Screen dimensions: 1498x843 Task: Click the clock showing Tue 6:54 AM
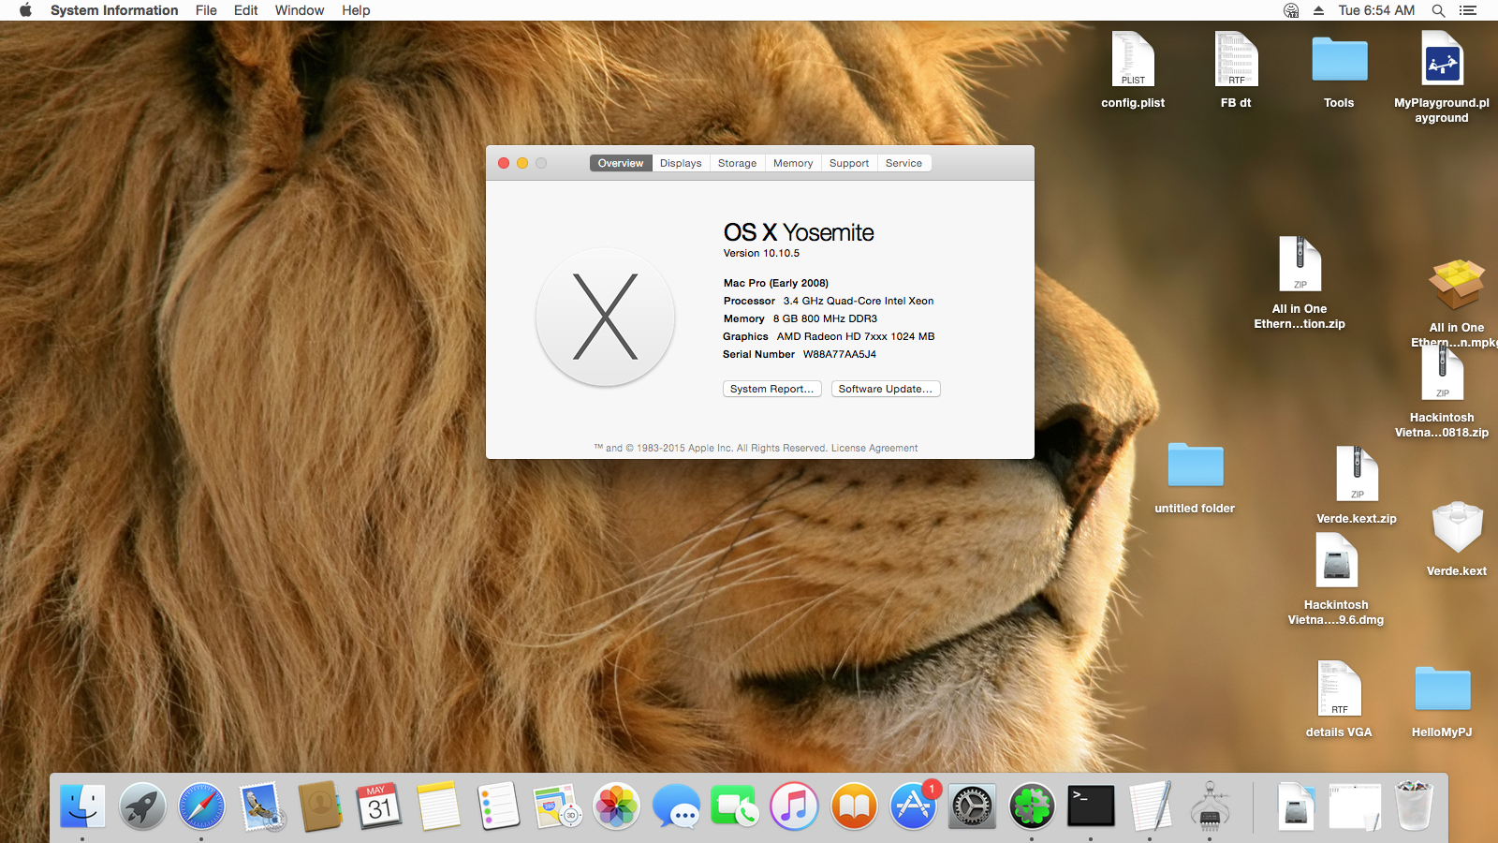tap(1376, 10)
